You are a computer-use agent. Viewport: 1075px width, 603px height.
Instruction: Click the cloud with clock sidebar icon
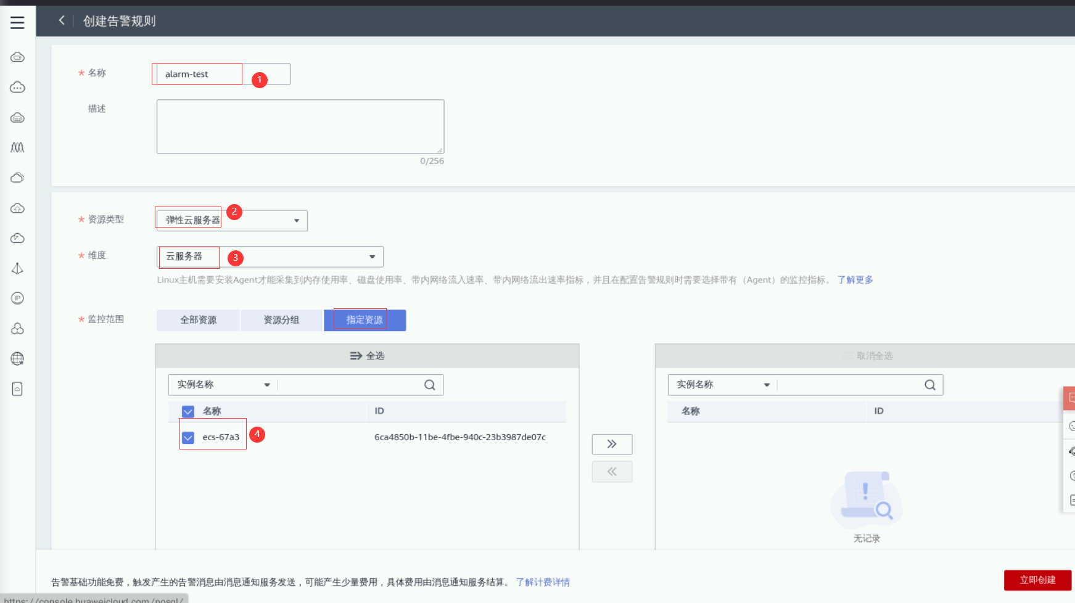pyautogui.click(x=17, y=238)
